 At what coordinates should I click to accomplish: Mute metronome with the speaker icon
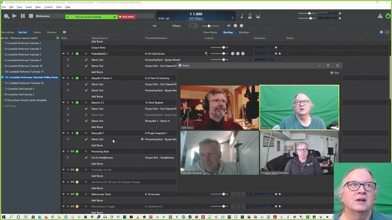[x=229, y=26]
